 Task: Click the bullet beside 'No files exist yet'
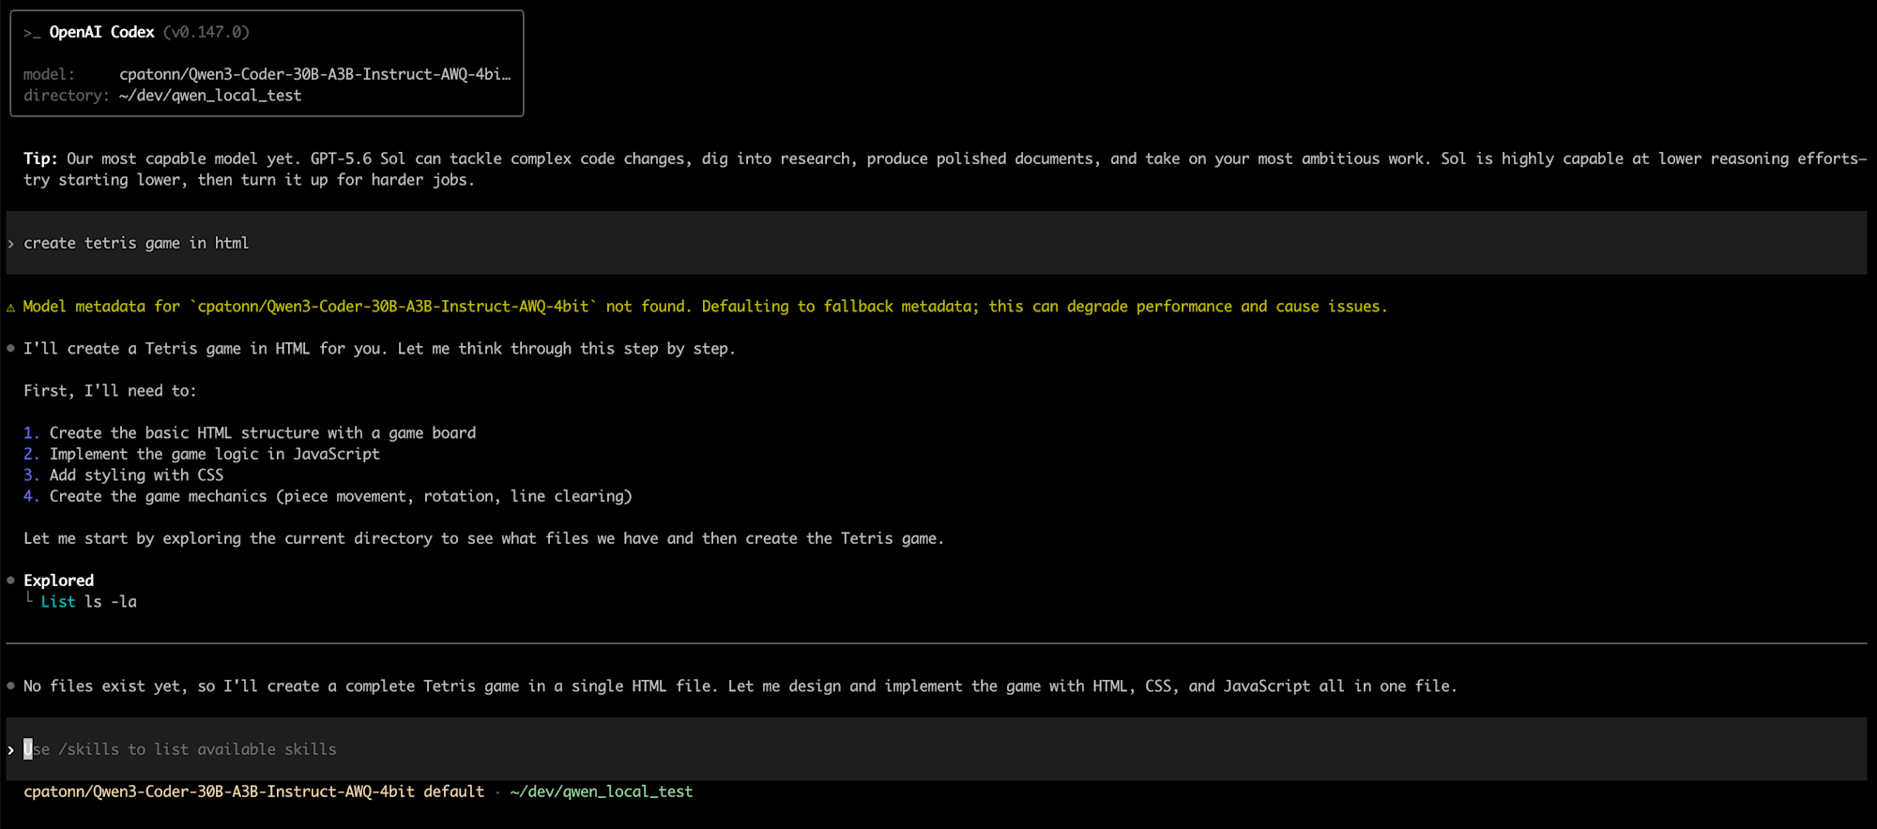pos(11,686)
